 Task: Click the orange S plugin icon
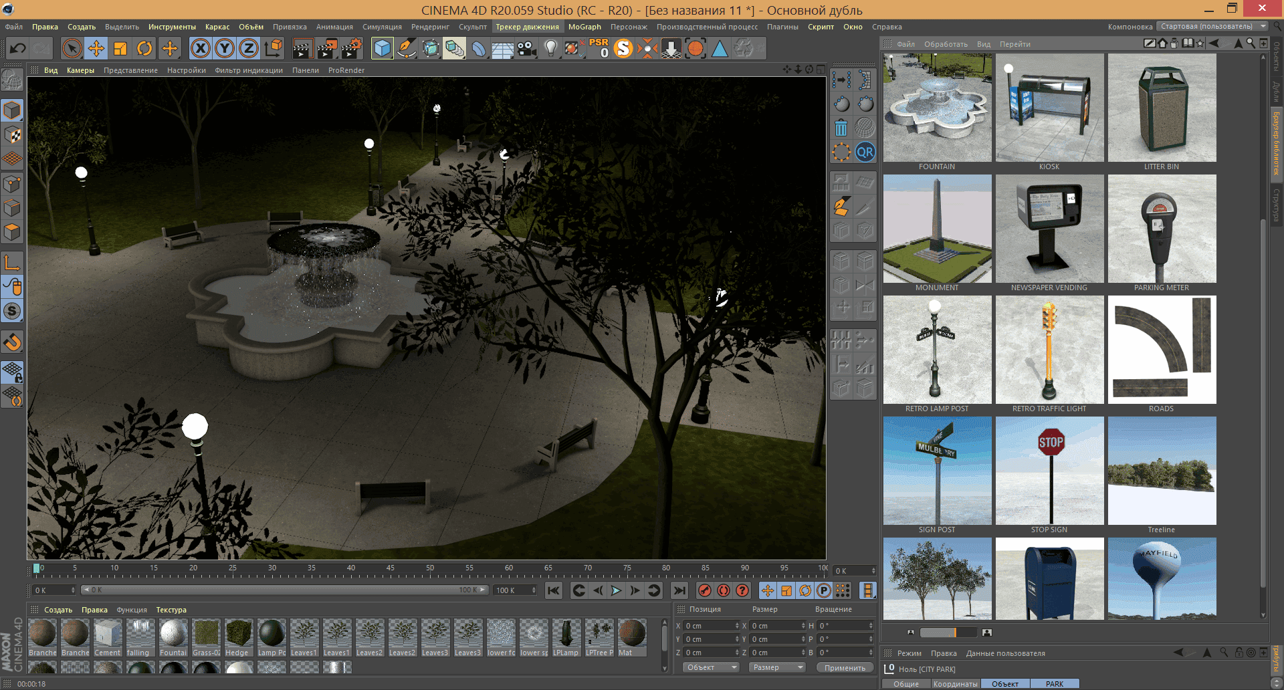tap(623, 48)
